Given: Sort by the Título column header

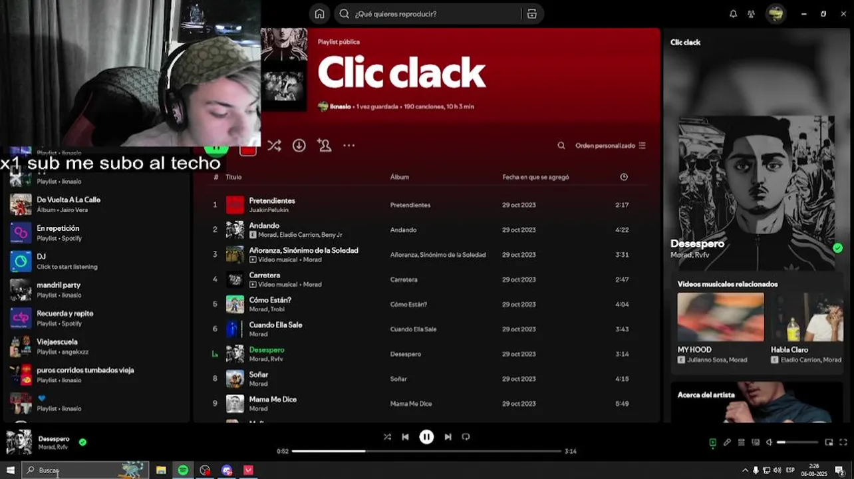Looking at the screenshot, I should (233, 177).
